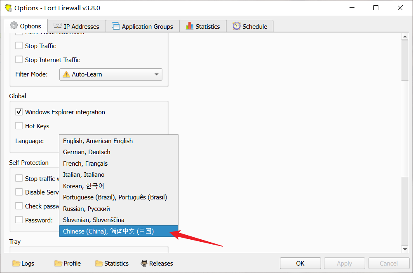This screenshot has width=413, height=273.
Task: Click the vertical scrollbar down arrow
Action: pyautogui.click(x=405, y=249)
